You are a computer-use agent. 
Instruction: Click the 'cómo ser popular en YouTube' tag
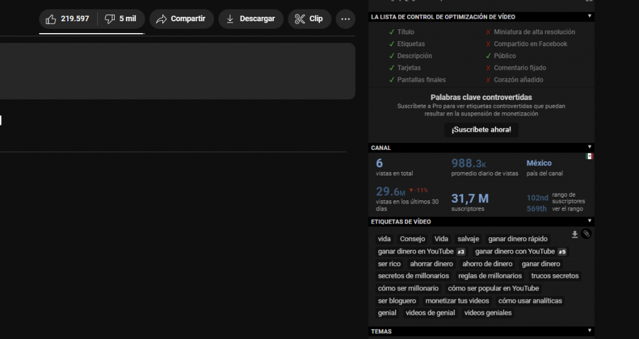point(493,288)
